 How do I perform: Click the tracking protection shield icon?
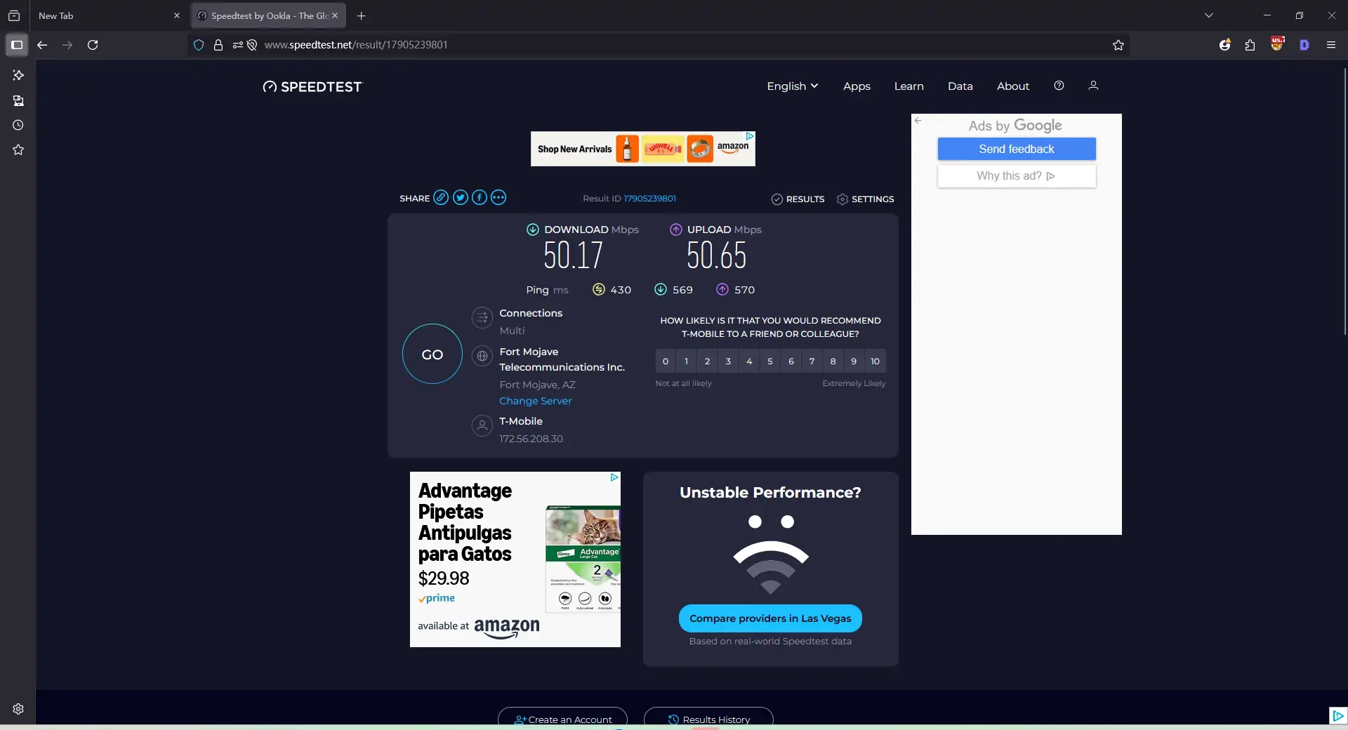199,45
